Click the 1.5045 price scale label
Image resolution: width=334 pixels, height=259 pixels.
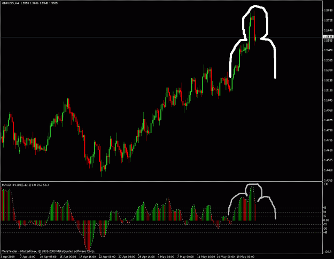pyautogui.click(x=328, y=100)
